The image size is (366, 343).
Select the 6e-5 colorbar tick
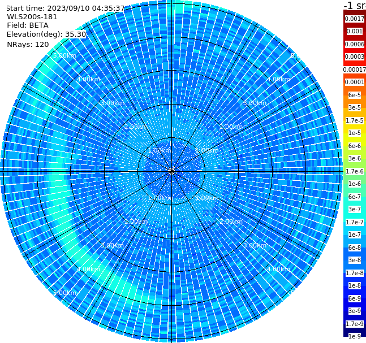point(355,95)
